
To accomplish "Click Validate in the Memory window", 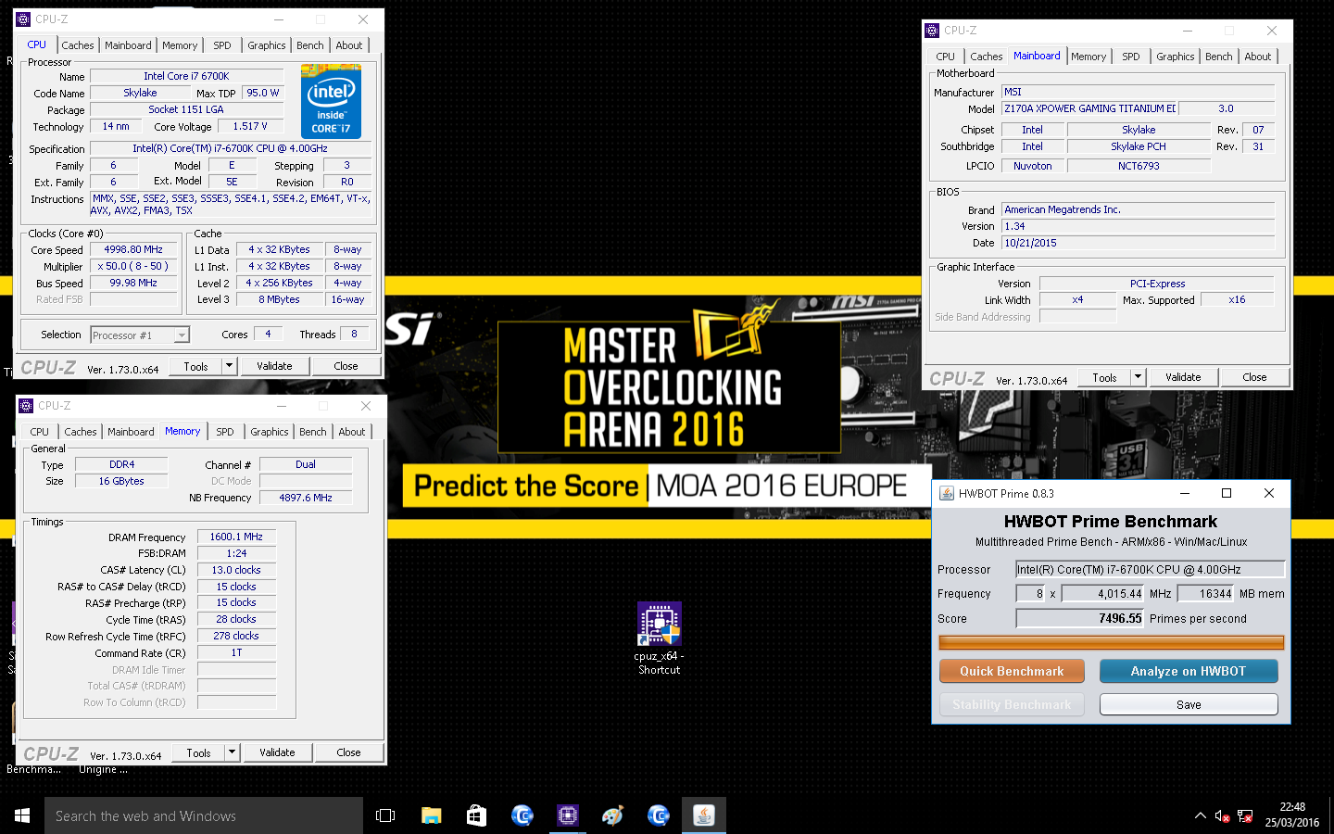I will [x=277, y=752].
